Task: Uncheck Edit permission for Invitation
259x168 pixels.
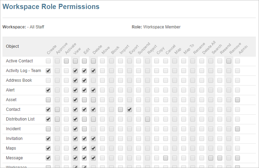Action: tap(84, 139)
